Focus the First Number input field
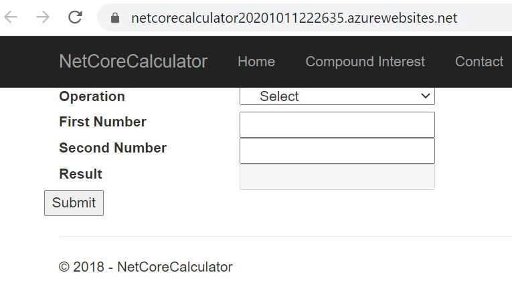Image resolution: width=512 pixels, height=289 pixels. (x=337, y=125)
